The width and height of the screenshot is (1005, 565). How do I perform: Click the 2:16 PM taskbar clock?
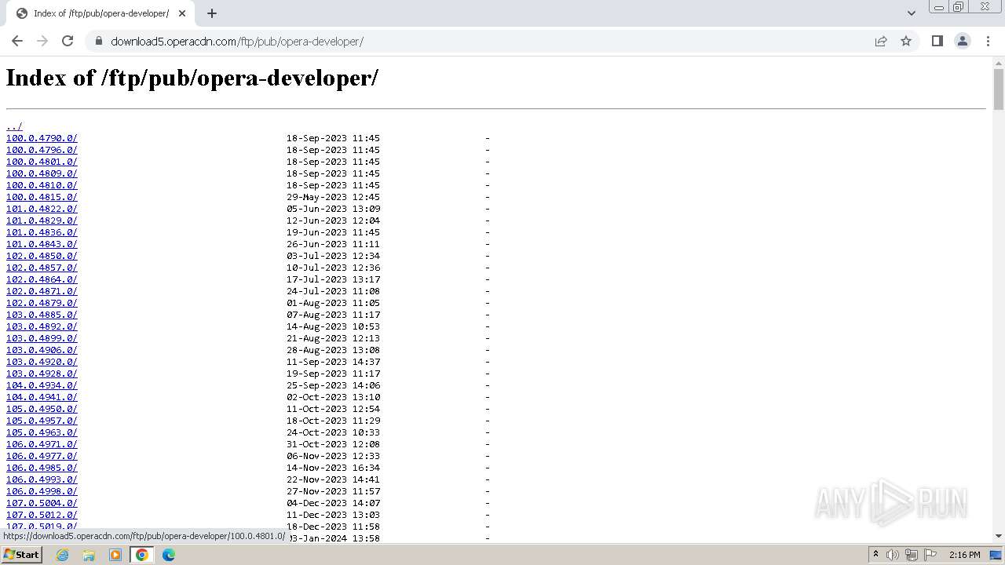pyautogui.click(x=964, y=555)
